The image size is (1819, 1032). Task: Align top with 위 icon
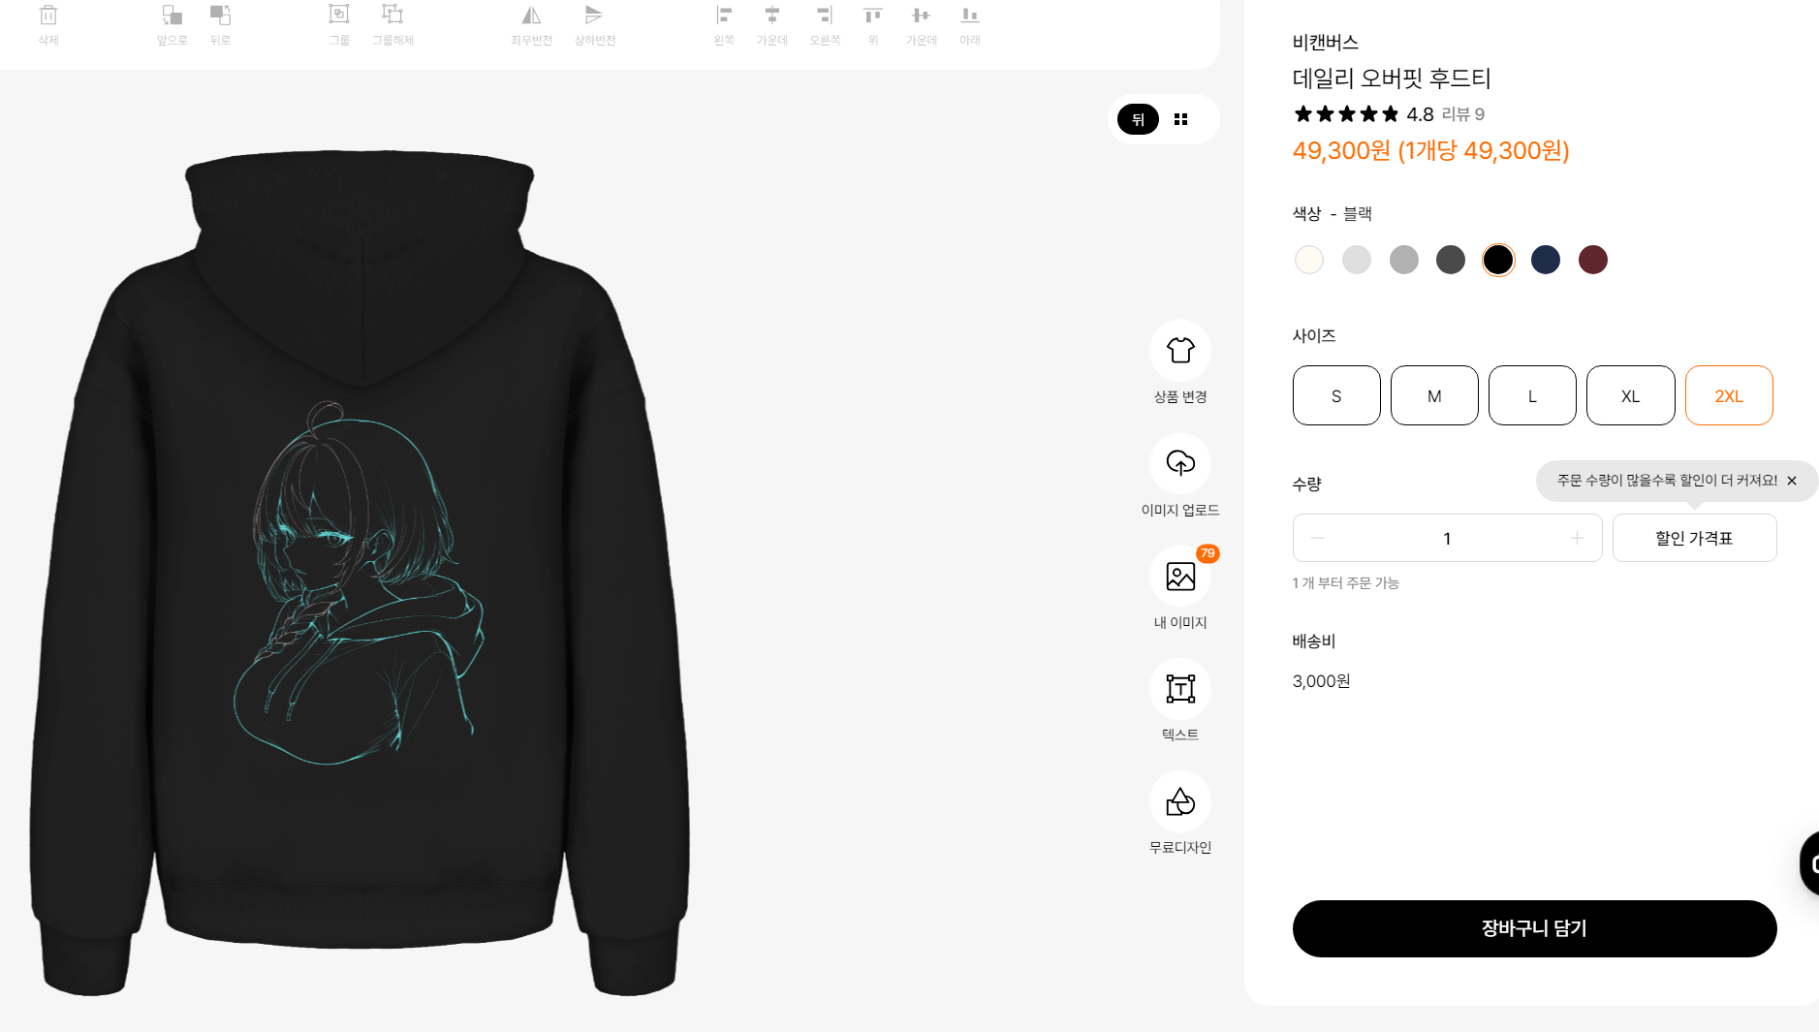click(x=873, y=16)
